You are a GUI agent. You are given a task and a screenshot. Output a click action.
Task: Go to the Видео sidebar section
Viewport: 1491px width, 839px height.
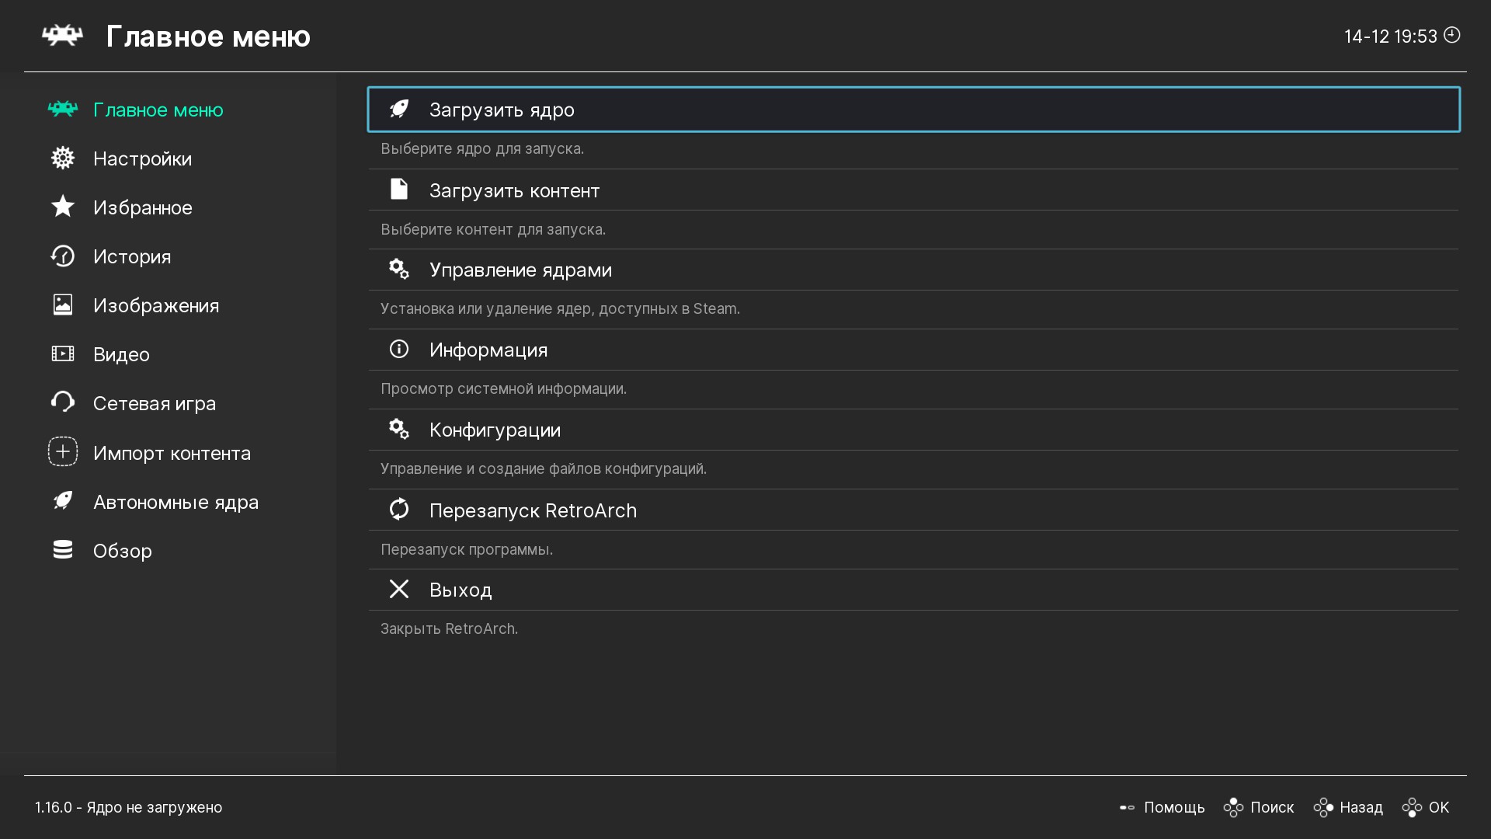pos(121,354)
